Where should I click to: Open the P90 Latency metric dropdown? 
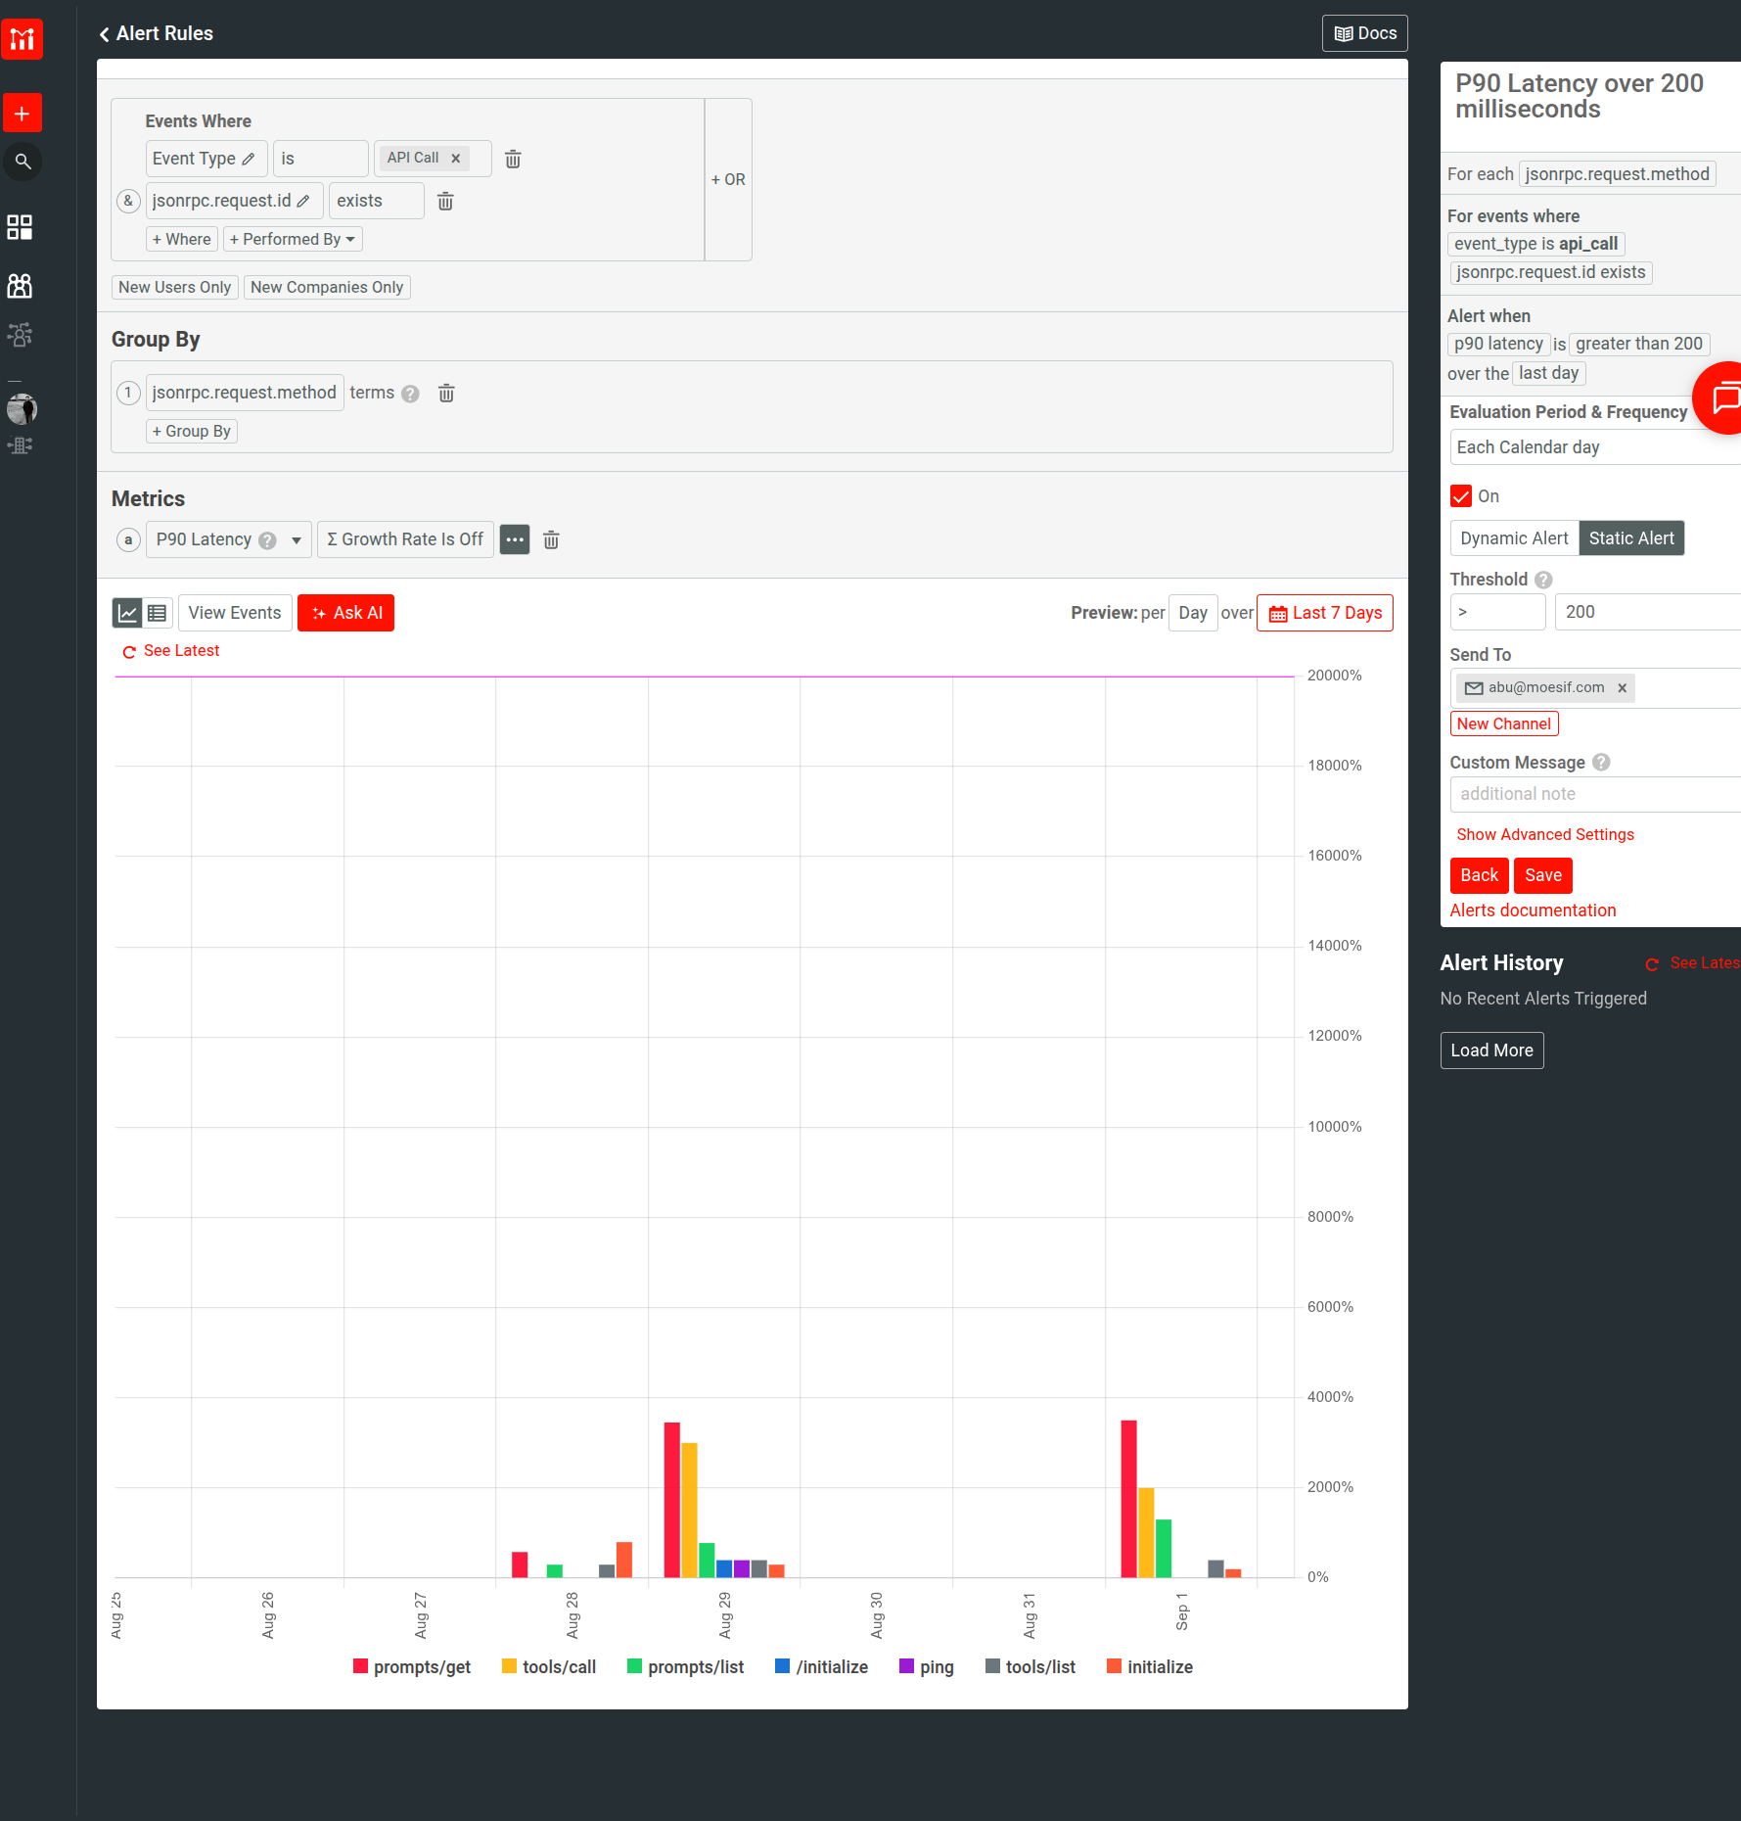click(295, 539)
